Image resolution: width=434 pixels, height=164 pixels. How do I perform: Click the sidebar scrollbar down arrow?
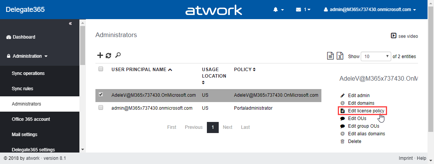[x=82, y=149]
